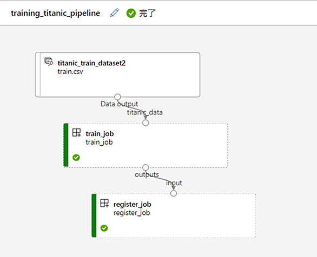
Task: Click the train.csv label in dataset node
Action: 70,72
